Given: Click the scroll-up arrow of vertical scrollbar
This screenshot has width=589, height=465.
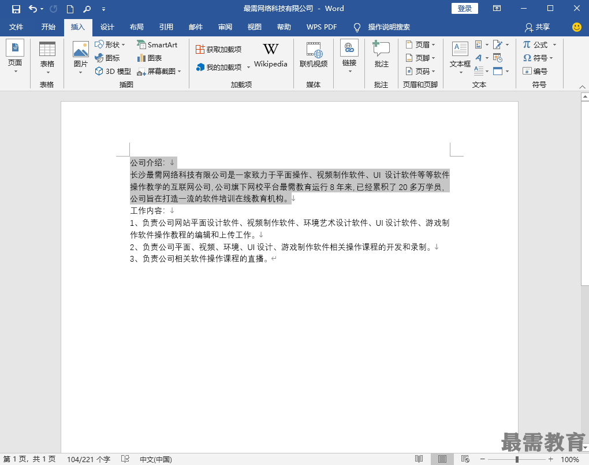Looking at the screenshot, I should (x=585, y=97).
